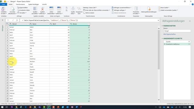Click cell Günther in Name column
The height and width of the screenshot is (109, 194).
click(39, 43)
